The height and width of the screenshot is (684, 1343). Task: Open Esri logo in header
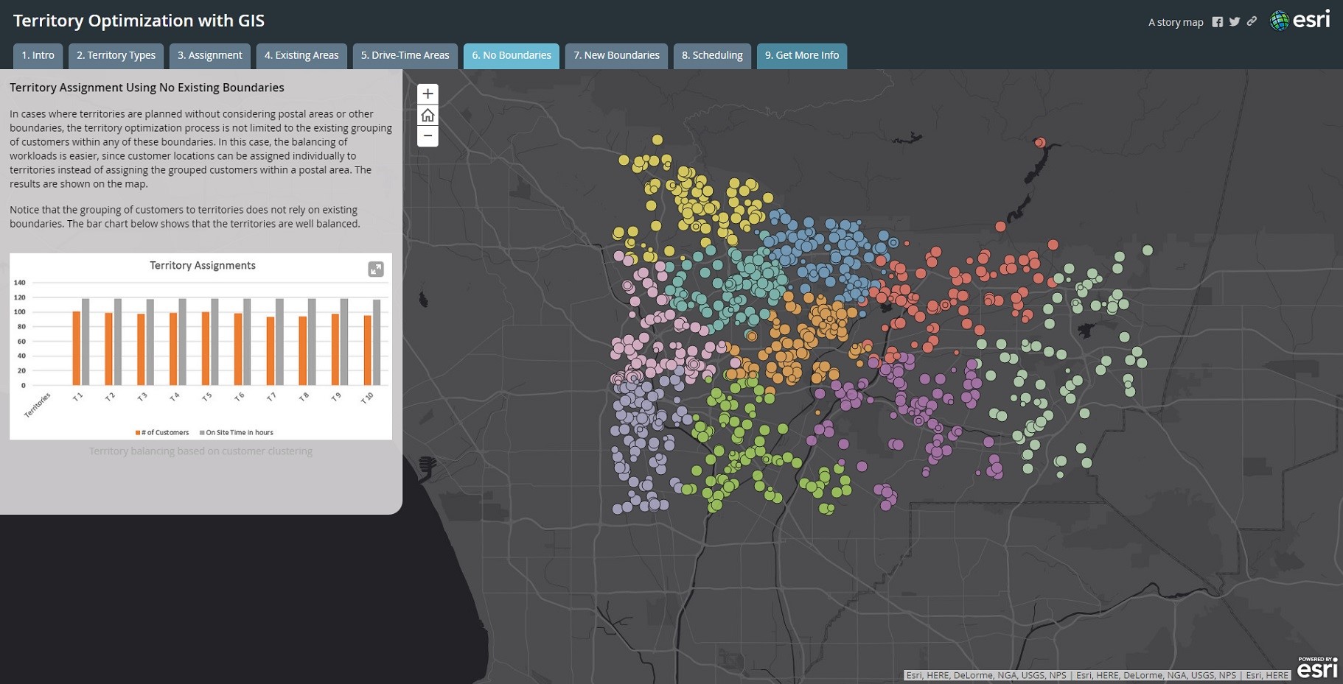[x=1300, y=20]
